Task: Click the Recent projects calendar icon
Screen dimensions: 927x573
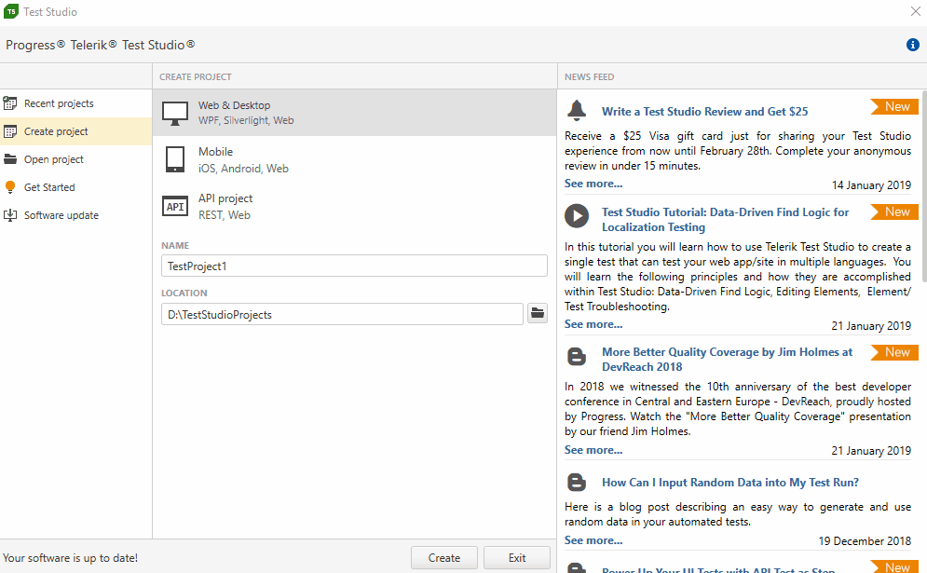Action: point(10,103)
